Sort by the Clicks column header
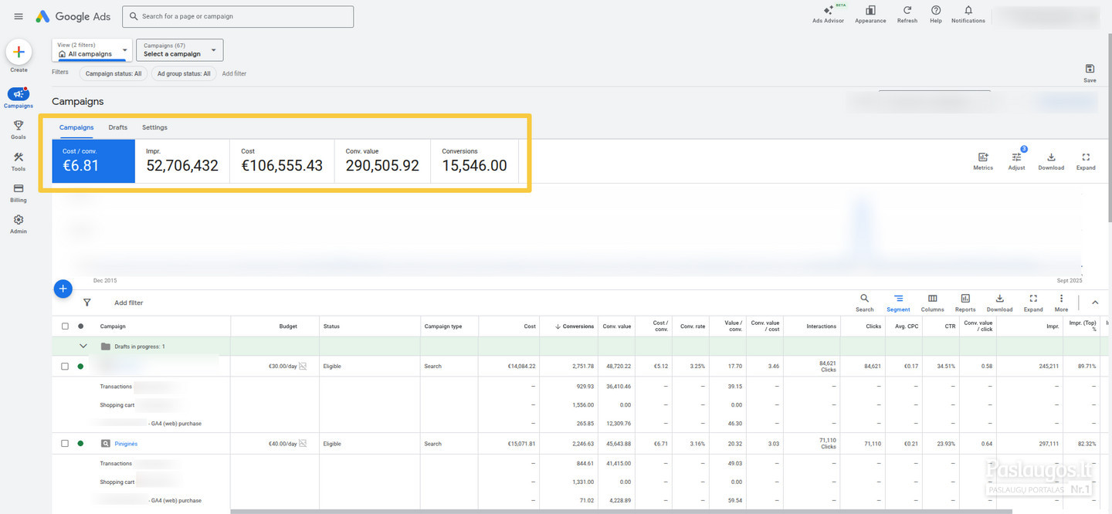This screenshot has height=514, width=1112. pyautogui.click(x=873, y=326)
